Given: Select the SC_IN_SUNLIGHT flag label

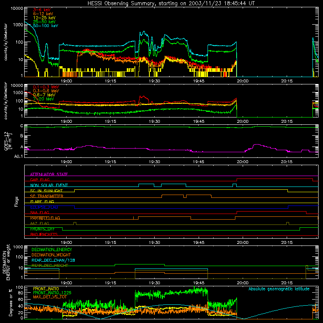Looking at the screenshot, I should tap(46, 191).
